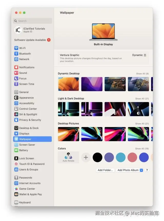This screenshot has width=164, height=221.
Task: Open the Dynamic mode pop-up menu
Action: [139, 55]
